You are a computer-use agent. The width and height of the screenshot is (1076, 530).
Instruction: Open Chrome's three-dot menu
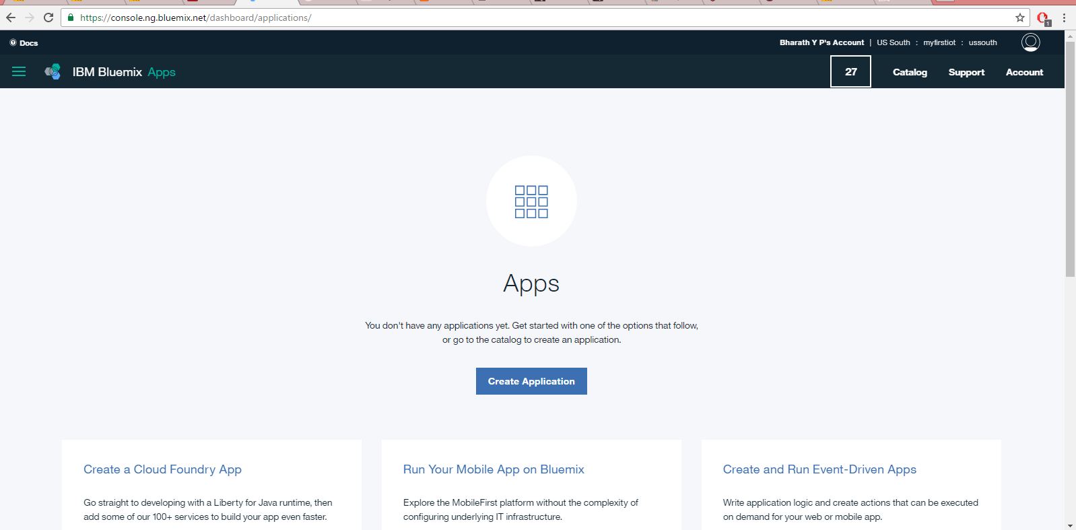pyautogui.click(x=1064, y=18)
